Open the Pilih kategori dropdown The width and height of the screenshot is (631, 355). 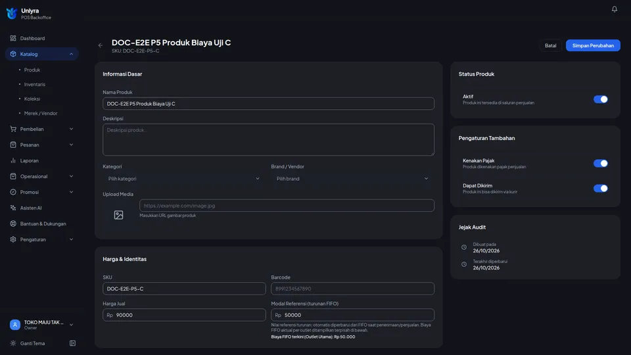point(184,179)
